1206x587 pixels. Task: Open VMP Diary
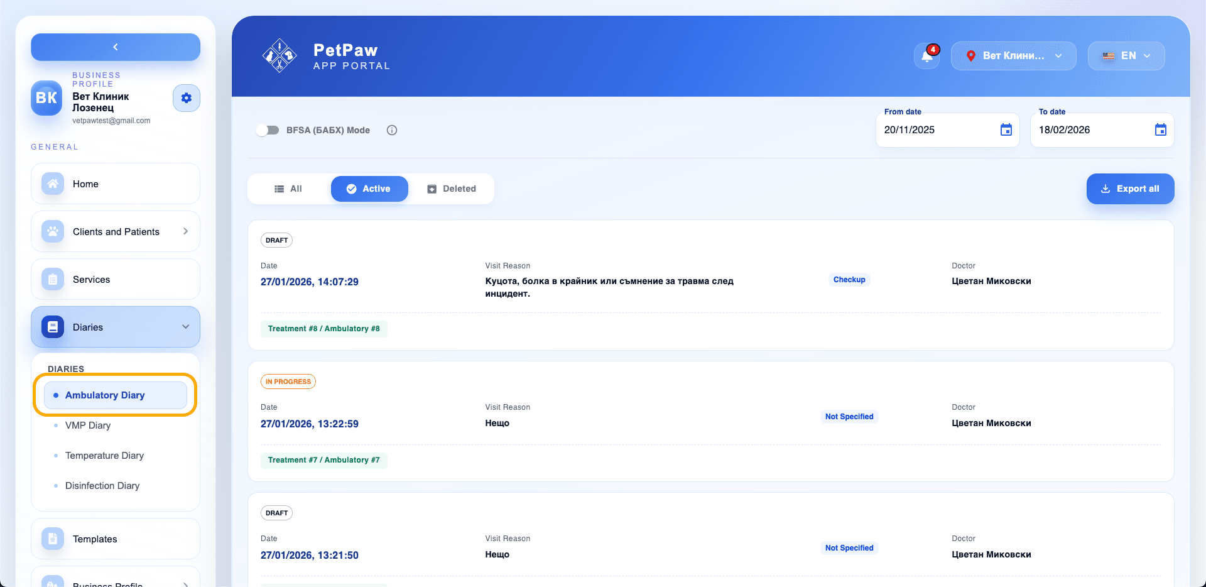[88, 425]
